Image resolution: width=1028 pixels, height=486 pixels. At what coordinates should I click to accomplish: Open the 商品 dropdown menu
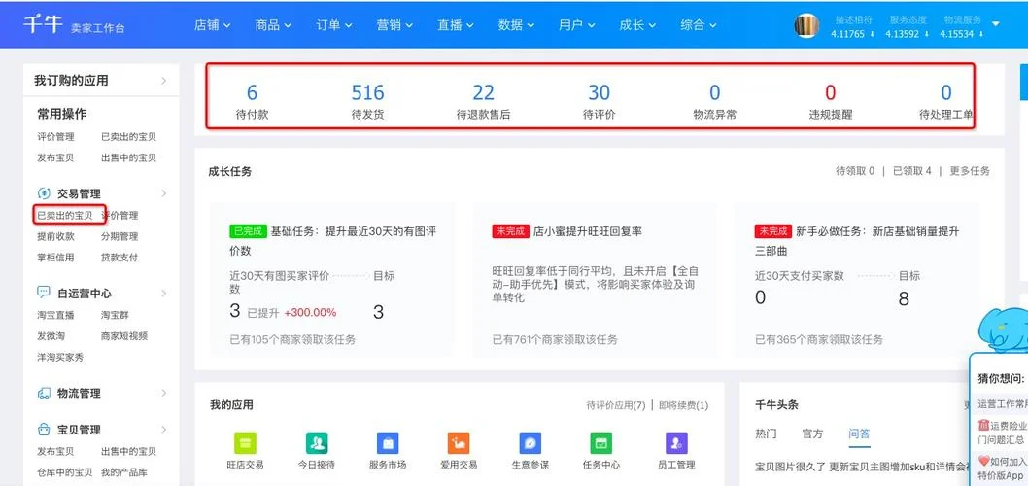[x=273, y=25]
